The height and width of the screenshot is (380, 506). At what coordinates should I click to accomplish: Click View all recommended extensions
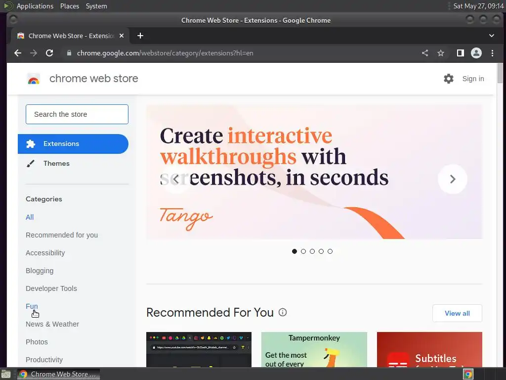(457, 313)
